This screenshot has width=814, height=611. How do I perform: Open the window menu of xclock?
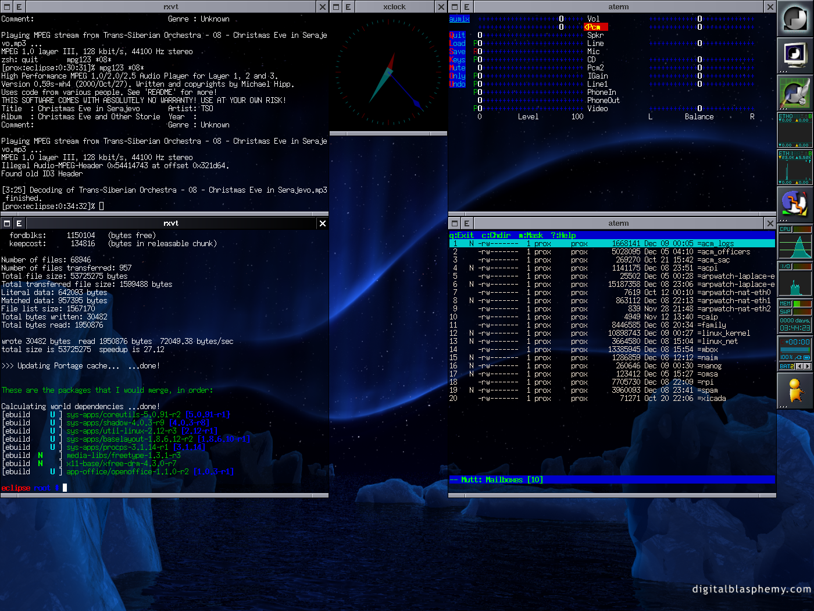(x=336, y=7)
